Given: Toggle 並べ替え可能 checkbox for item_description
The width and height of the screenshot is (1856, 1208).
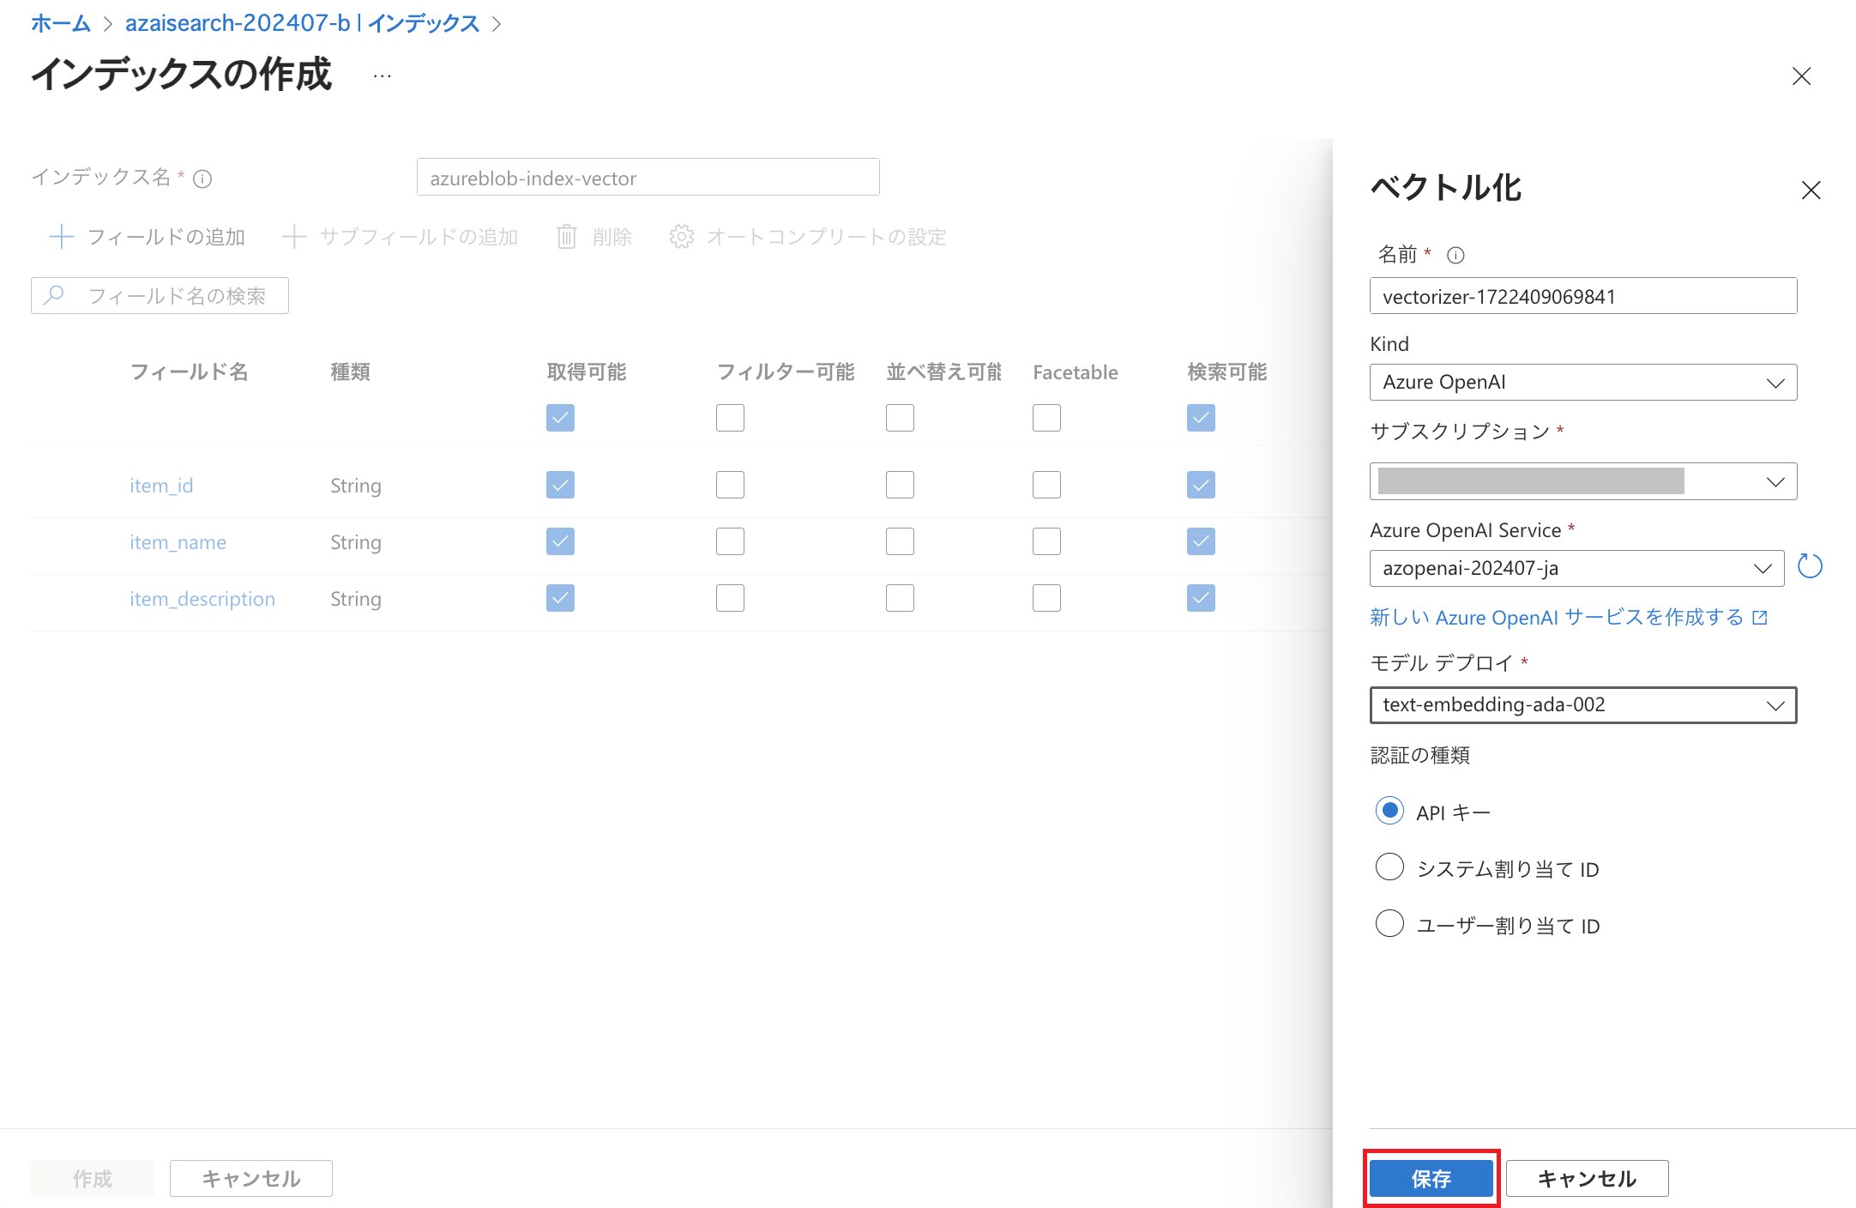Looking at the screenshot, I should click(900, 598).
